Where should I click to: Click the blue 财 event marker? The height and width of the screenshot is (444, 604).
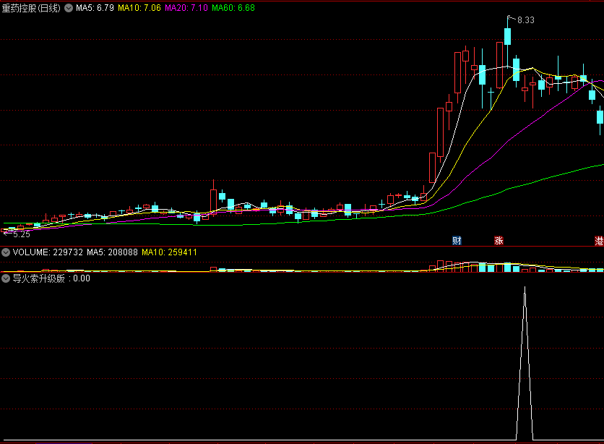point(457,241)
